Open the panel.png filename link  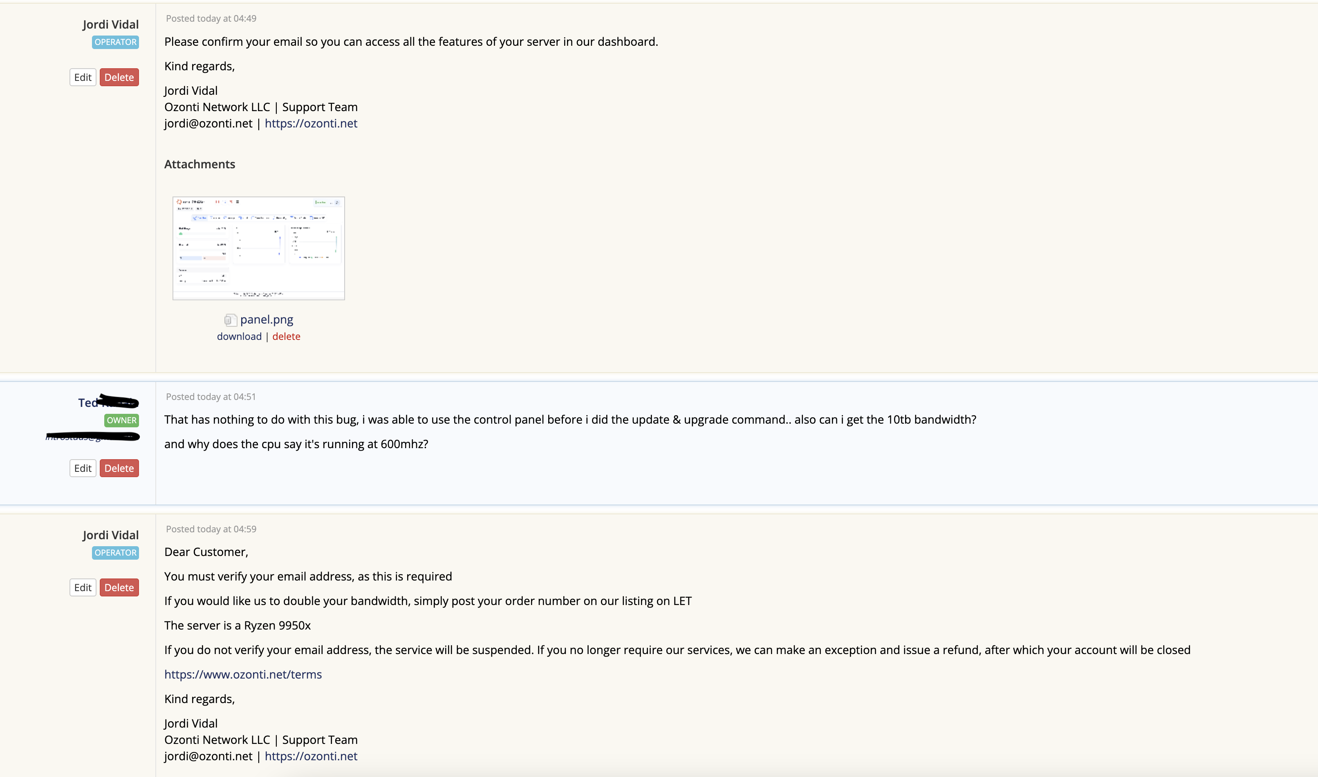click(x=267, y=319)
